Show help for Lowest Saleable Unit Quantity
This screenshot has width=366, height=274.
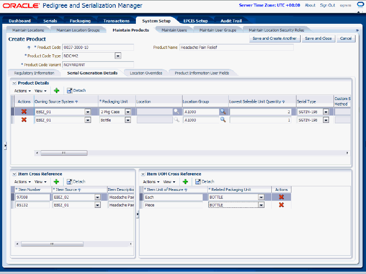point(283,102)
